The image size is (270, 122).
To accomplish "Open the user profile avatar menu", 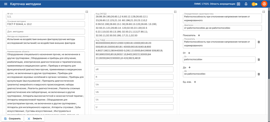I will pyautogui.click(x=264, y=4).
